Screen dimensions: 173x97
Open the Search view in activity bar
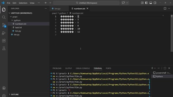coord(4,17)
